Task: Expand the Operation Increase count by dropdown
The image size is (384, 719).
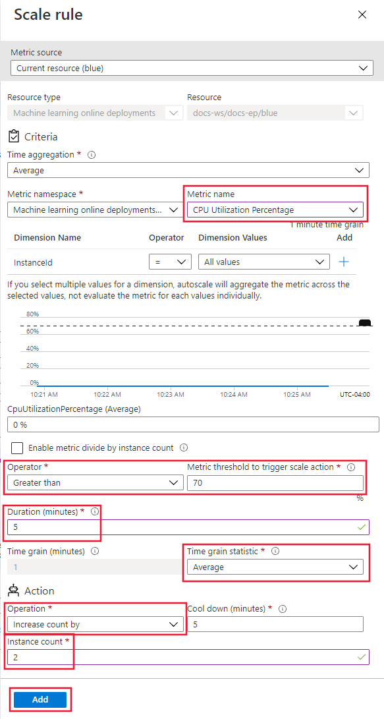Action: [x=95, y=624]
